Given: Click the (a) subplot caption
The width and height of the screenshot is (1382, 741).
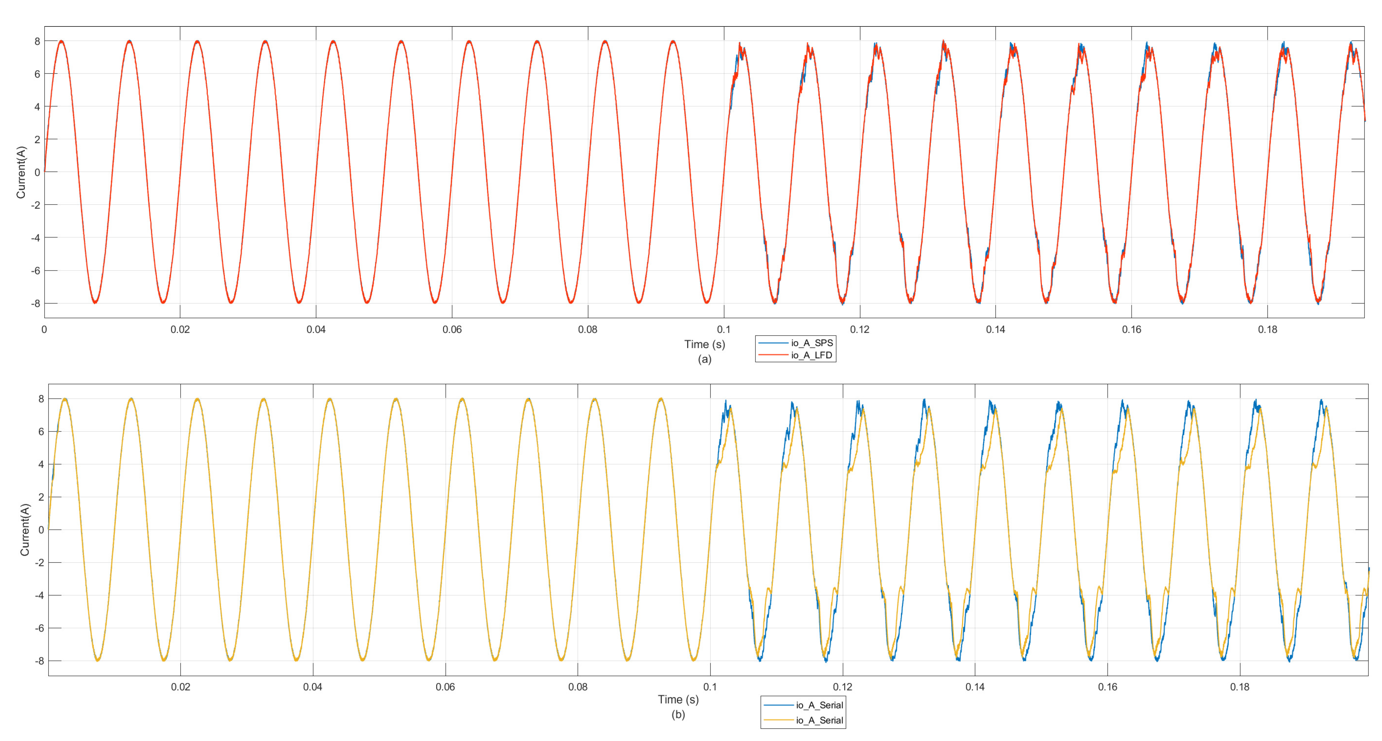Looking at the screenshot, I should pos(704,359).
